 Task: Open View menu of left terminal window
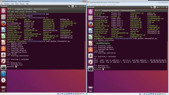17,12
